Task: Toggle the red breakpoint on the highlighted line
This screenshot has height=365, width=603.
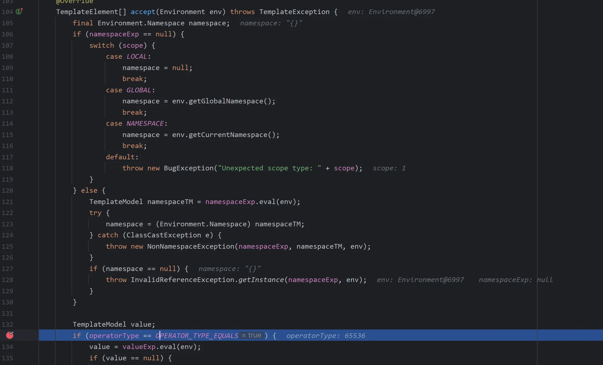Action: click(10, 335)
